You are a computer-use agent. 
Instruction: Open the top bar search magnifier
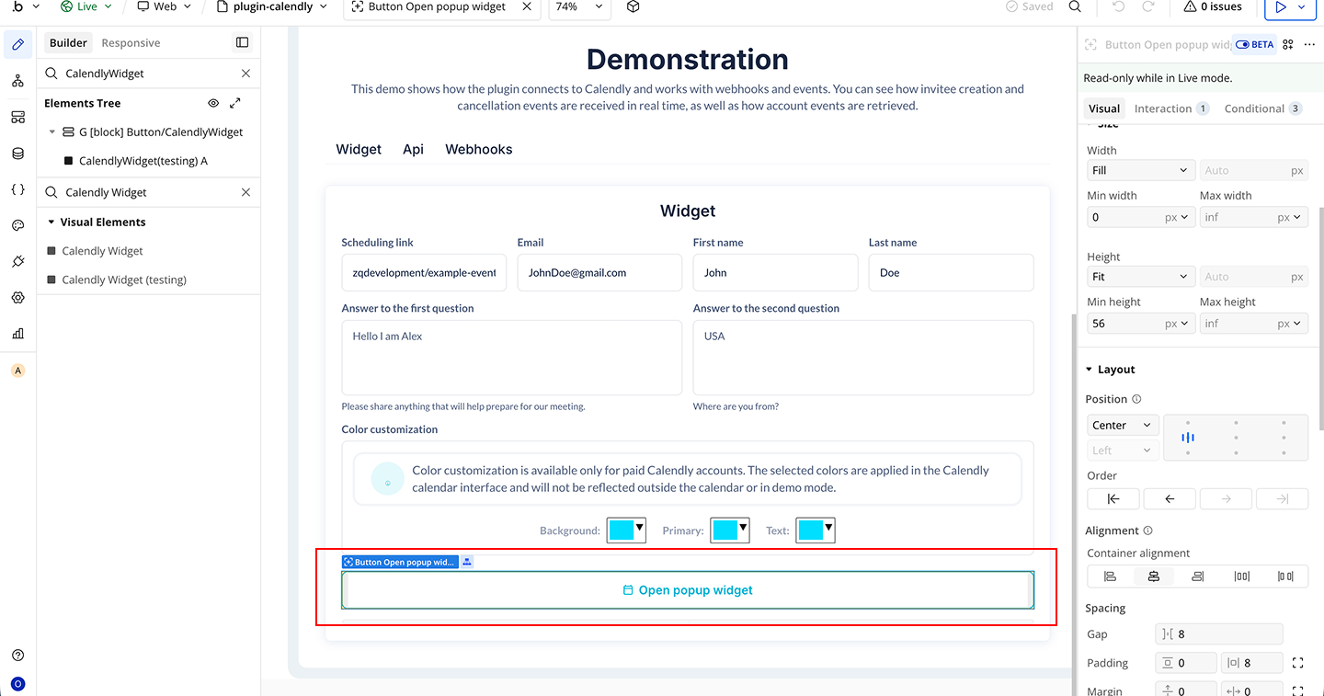pyautogui.click(x=1075, y=7)
